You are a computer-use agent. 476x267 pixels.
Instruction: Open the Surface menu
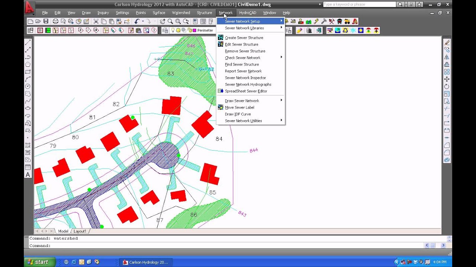159,13
